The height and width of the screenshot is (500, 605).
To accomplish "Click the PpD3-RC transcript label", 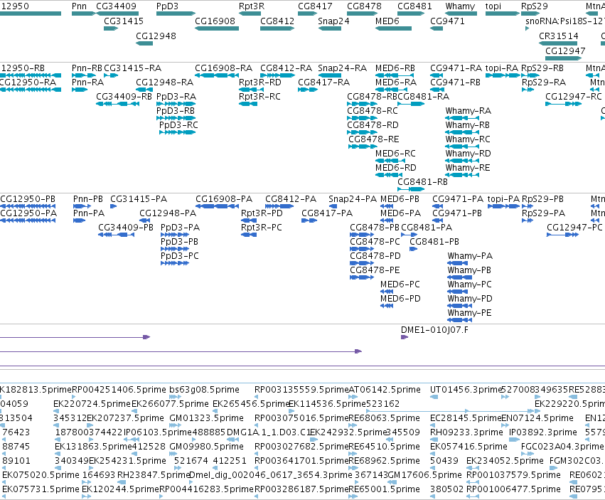I will tap(178, 125).
